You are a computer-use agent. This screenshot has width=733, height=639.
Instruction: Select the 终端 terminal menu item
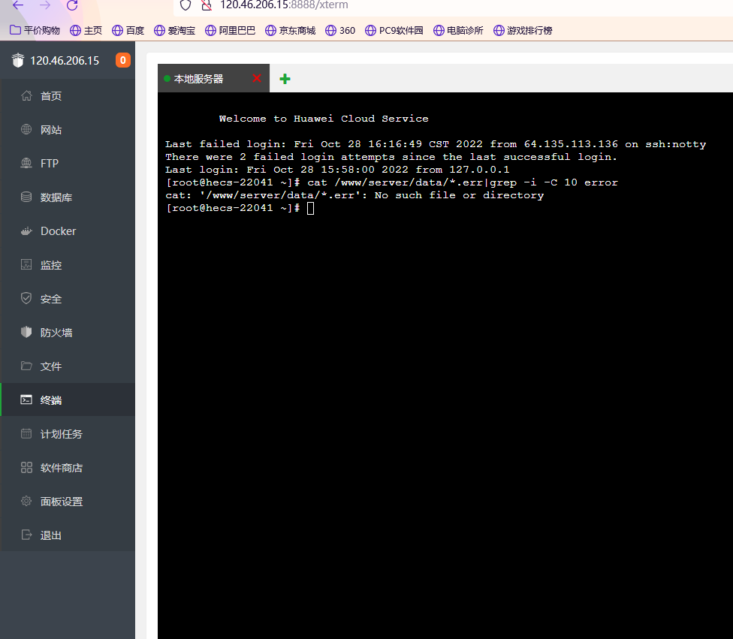click(x=68, y=399)
